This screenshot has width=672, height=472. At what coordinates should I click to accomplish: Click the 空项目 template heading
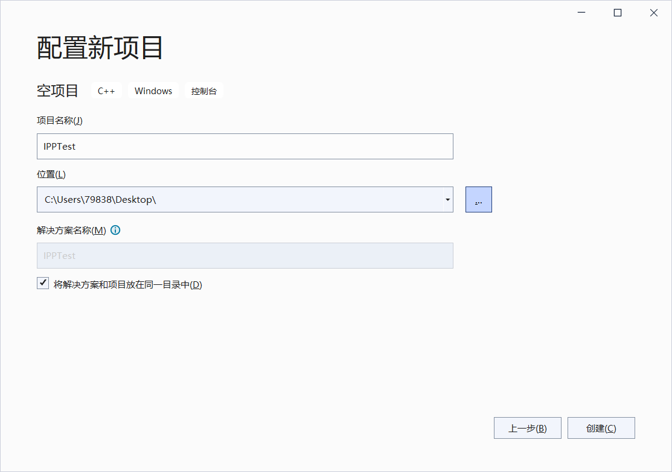pos(57,91)
